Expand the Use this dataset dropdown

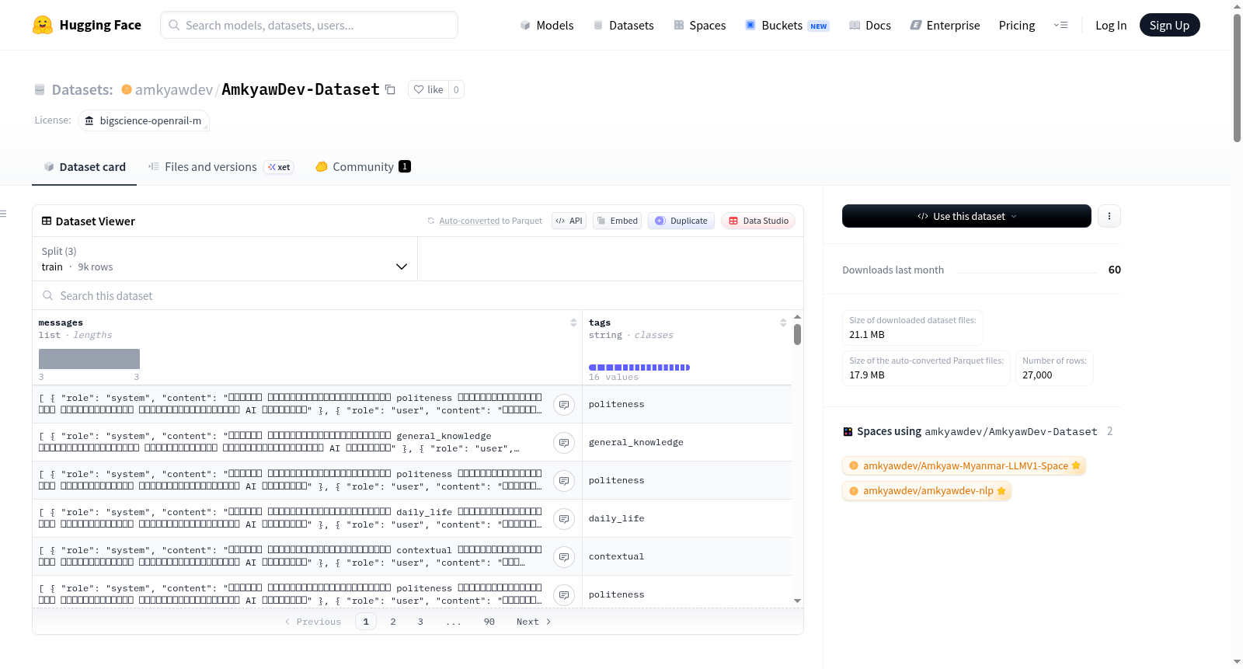point(966,216)
